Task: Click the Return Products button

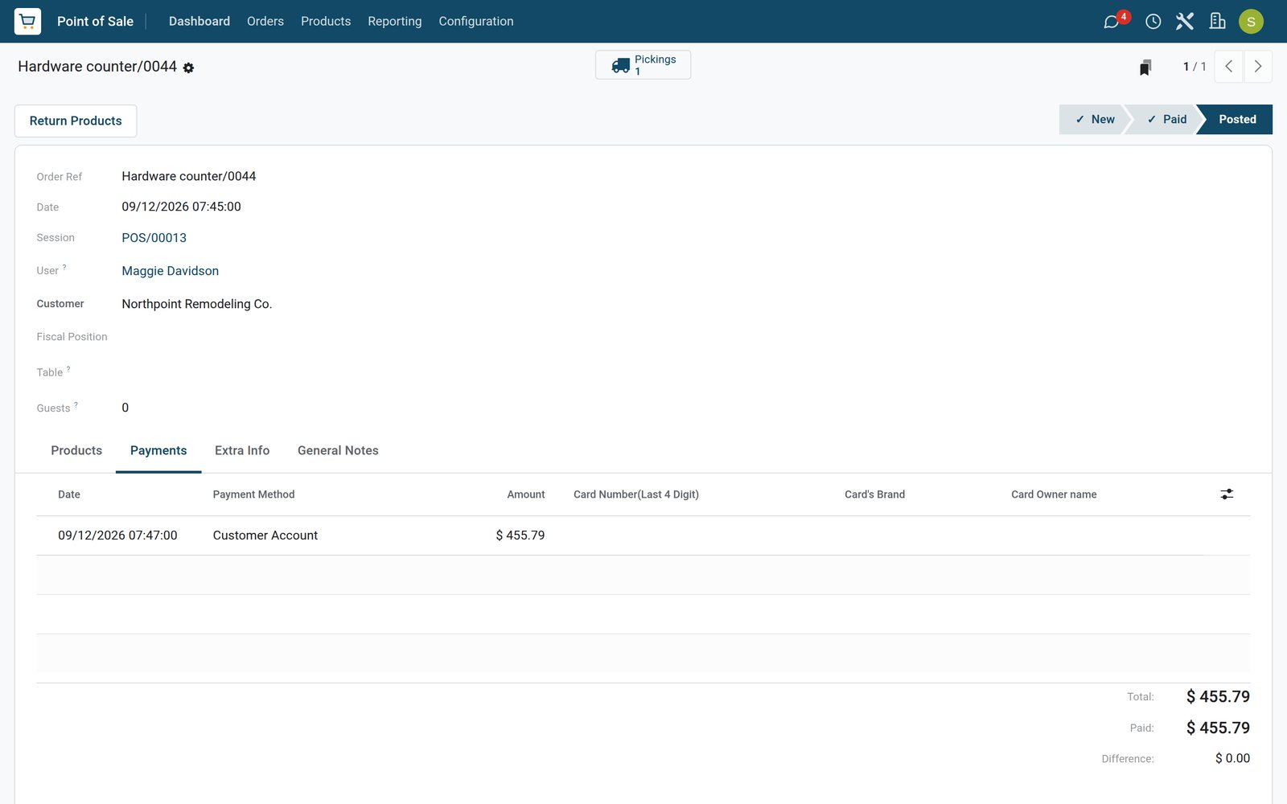Action: pos(76,121)
